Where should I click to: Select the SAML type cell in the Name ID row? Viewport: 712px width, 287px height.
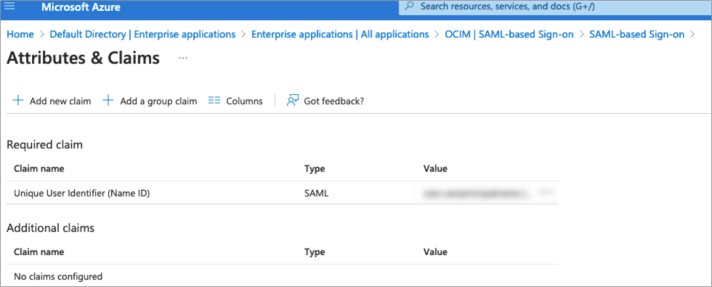pos(317,193)
